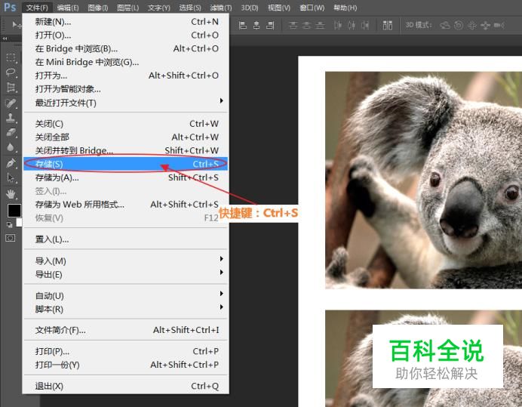Select the Crop tool
Viewport: 522px width, 407px height.
[11, 88]
